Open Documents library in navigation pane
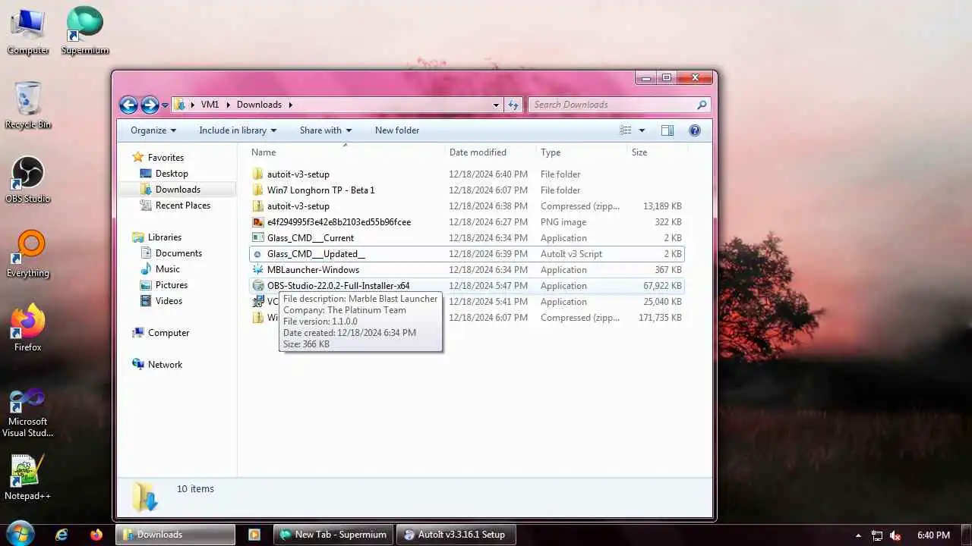Viewport: 972px width, 546px height. 171,253
